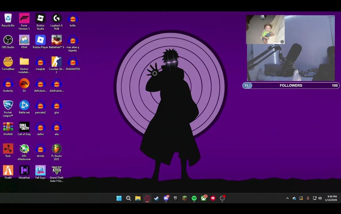The image size is (341, 214).
Task: Click the baby photo thumbnail overlay
Action: [x=265, y=29]
